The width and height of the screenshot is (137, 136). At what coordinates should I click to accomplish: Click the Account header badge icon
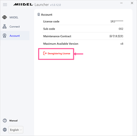39,14
